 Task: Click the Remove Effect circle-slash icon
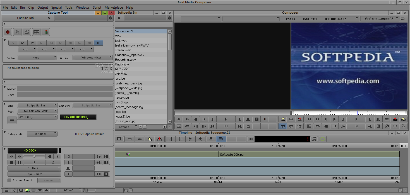[387, 126]
